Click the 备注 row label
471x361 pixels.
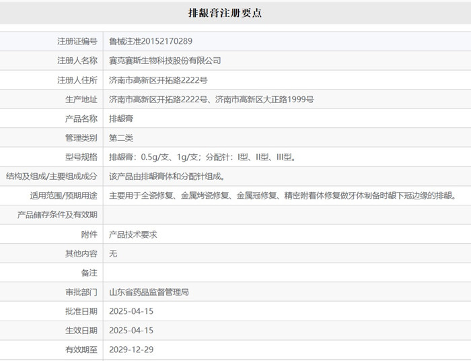[89, 273]
